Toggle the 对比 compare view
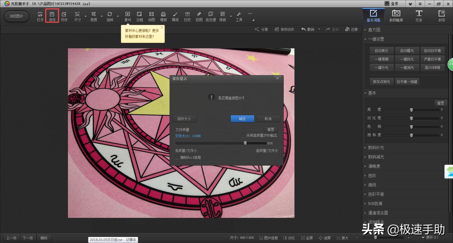453x243 pixels. point(289,238)
